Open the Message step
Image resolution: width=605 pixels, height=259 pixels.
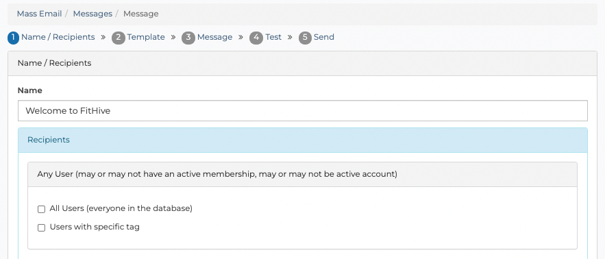tap(214, 37)
